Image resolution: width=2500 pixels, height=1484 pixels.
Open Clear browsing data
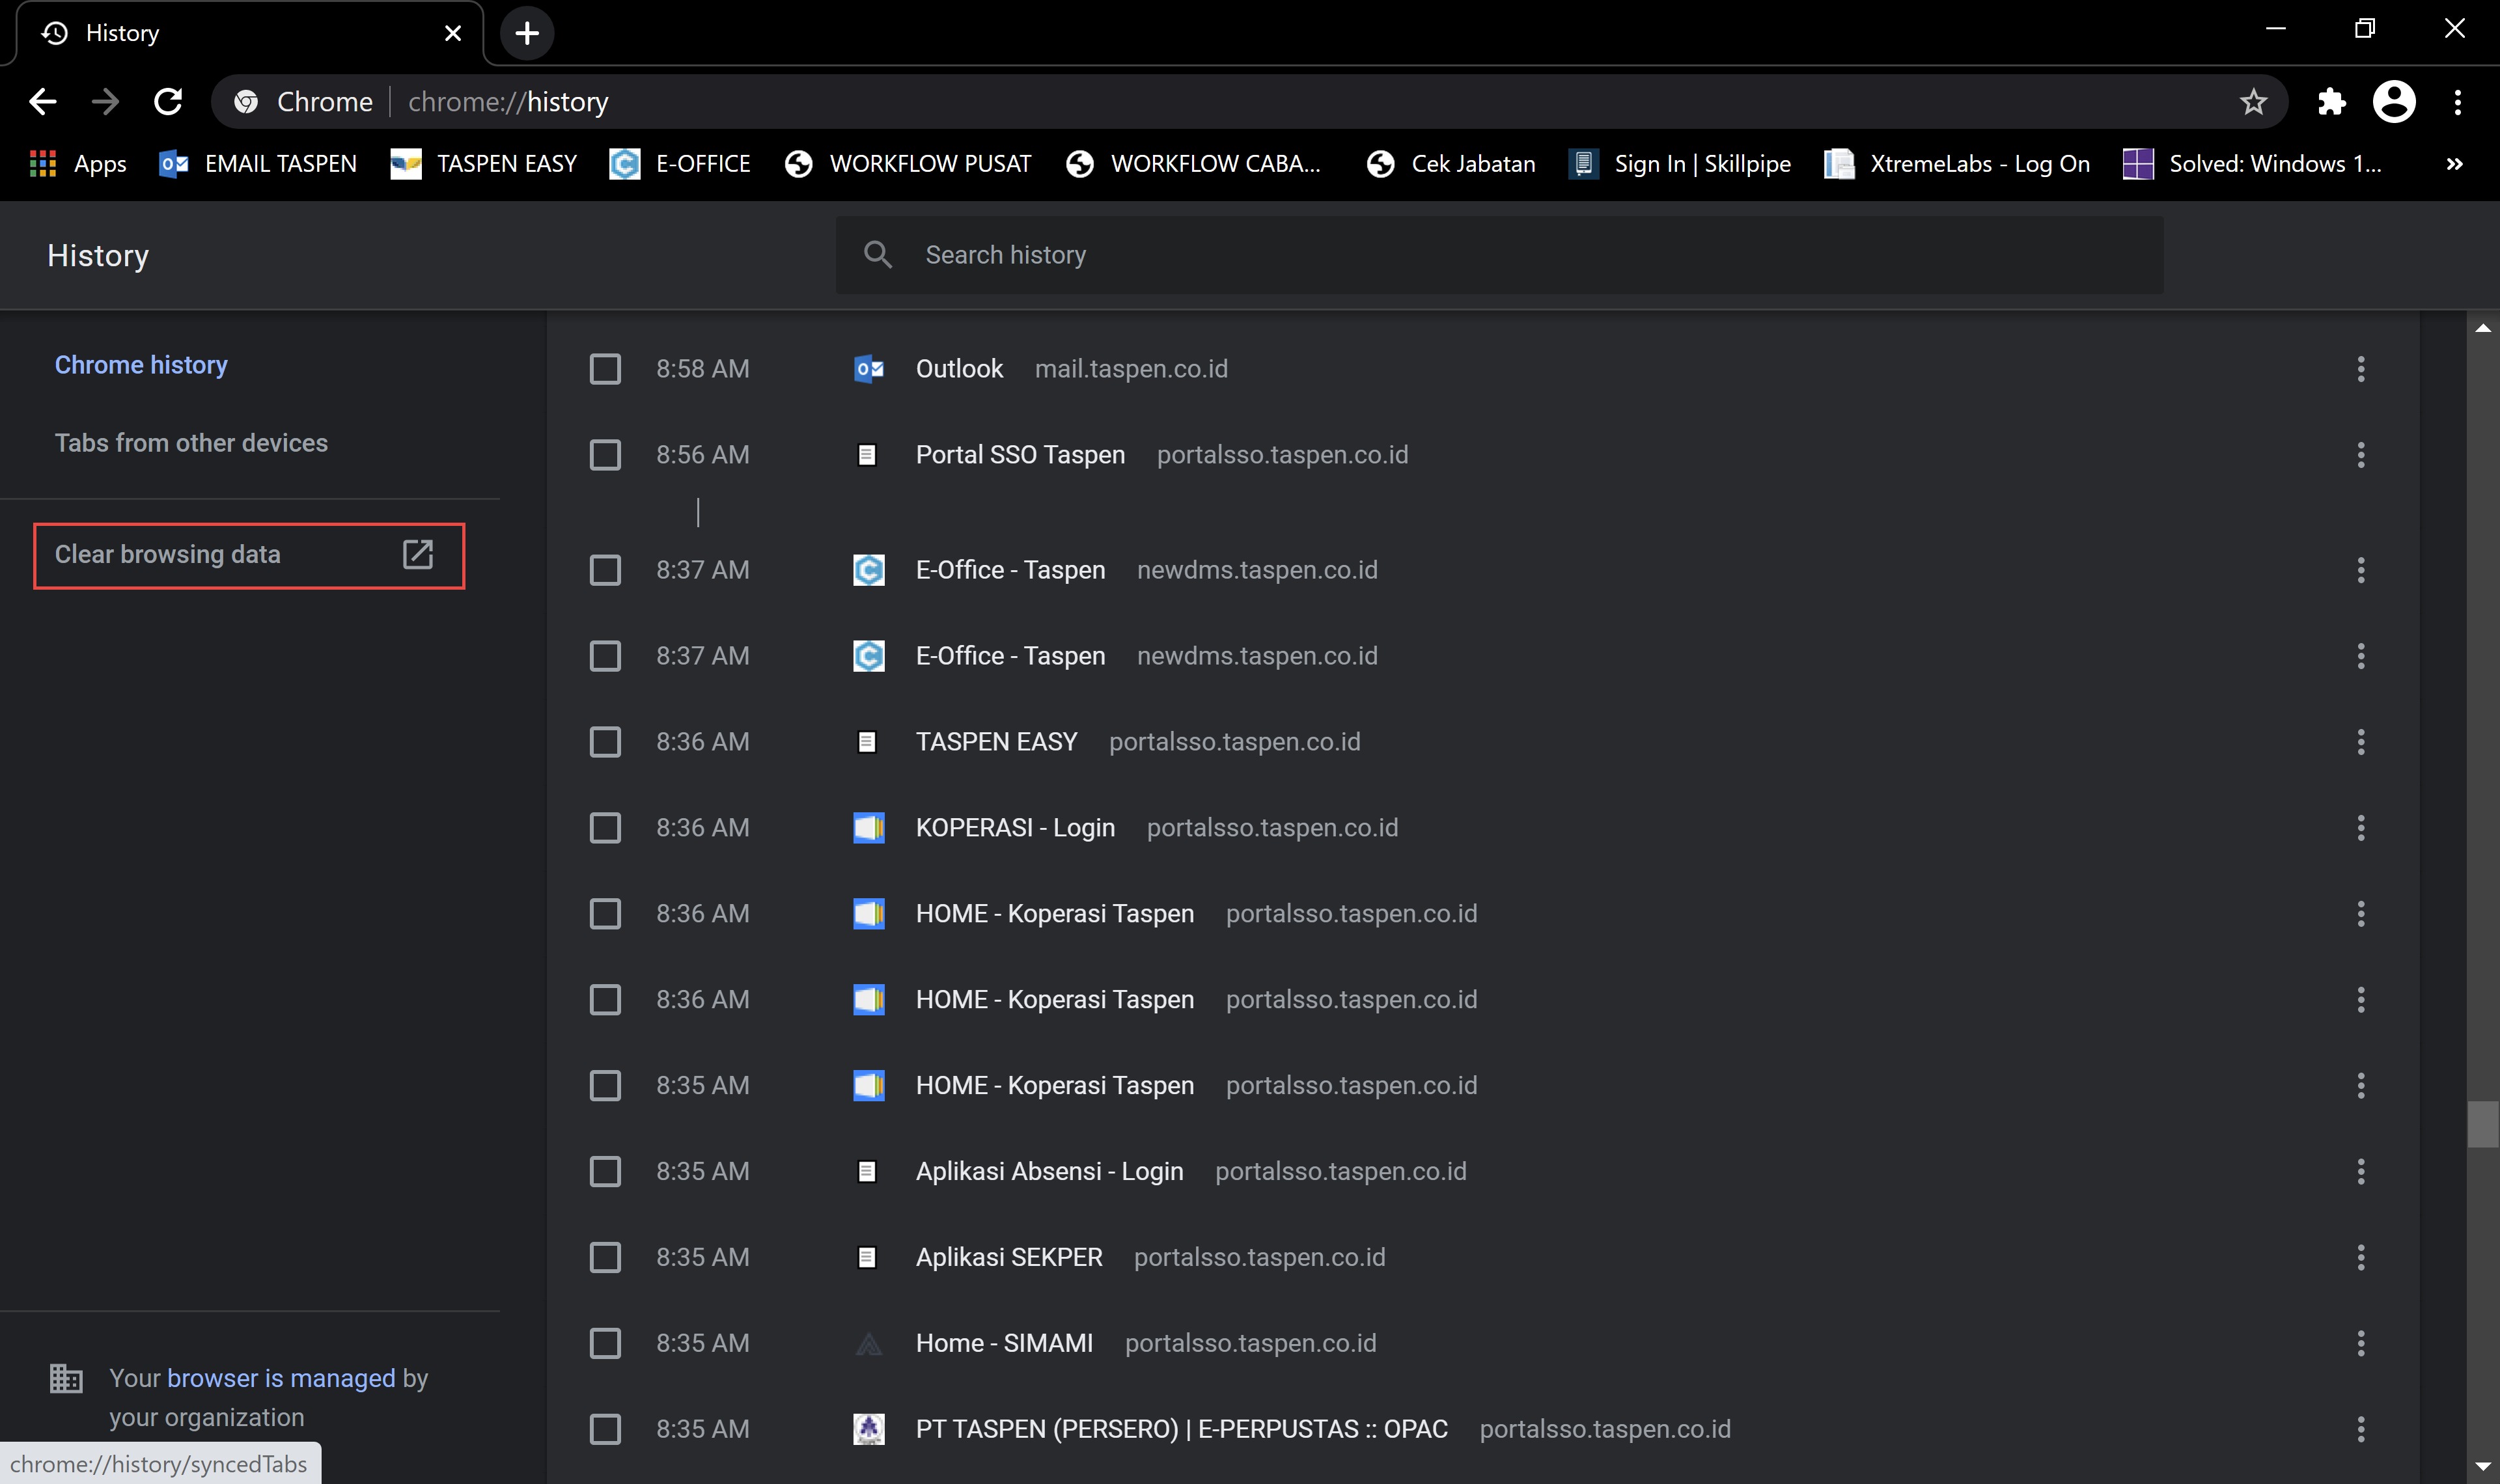248,556
